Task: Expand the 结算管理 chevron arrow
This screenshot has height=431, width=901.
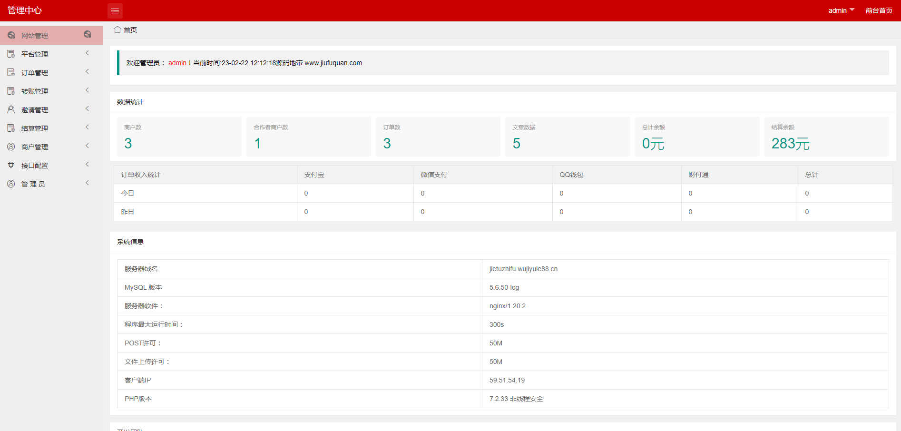Action: [x=88, y=127]
